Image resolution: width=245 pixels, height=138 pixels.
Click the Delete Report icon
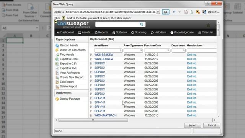coord(57,86)
